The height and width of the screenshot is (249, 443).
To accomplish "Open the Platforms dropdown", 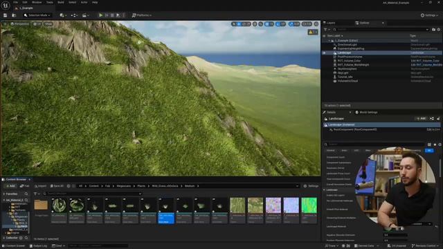I will pyautogui.click(x=141, y=15).
